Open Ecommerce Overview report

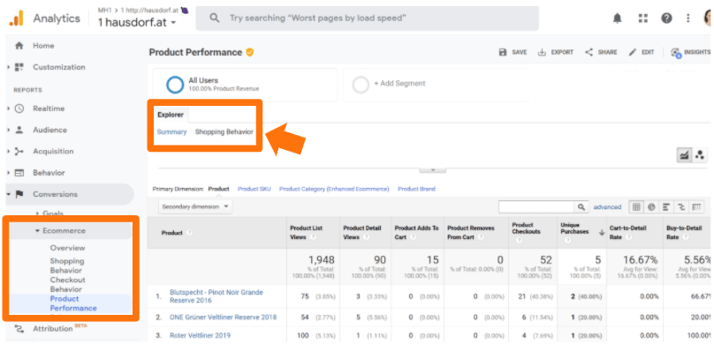click(67, 248)
